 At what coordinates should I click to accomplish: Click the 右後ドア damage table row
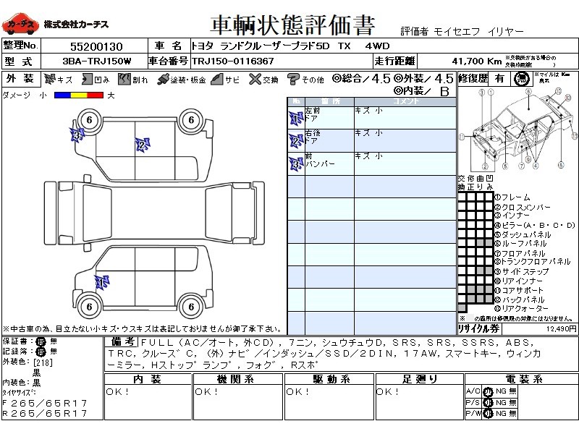point(371,139)
